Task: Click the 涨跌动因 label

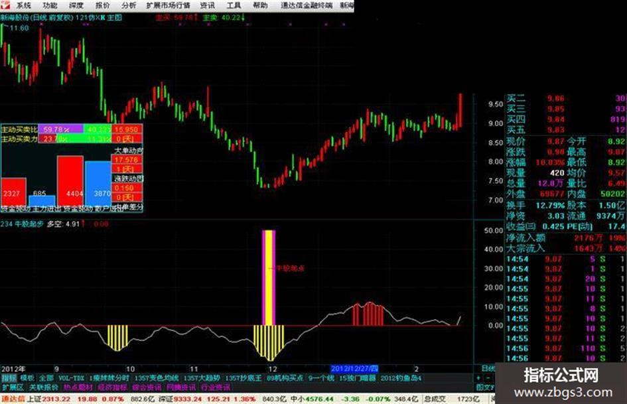Action: 129,178
